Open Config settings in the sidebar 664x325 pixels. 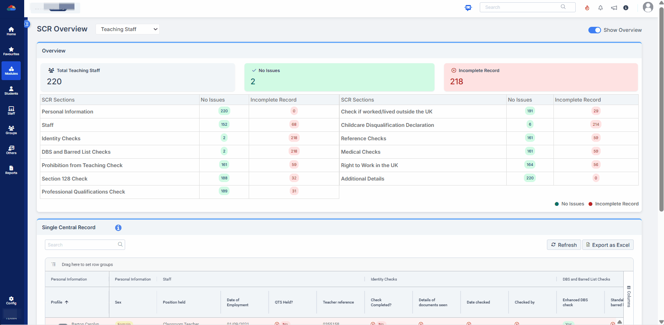point(11,300)
